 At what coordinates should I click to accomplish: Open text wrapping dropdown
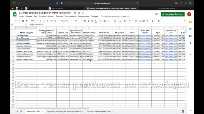(126, 21)
